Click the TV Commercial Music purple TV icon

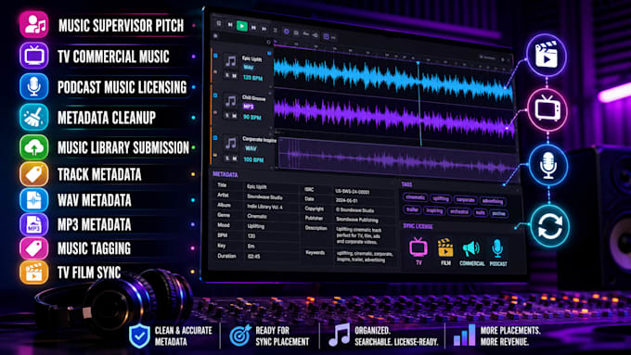pyautogui.click(x=33, y=56)
